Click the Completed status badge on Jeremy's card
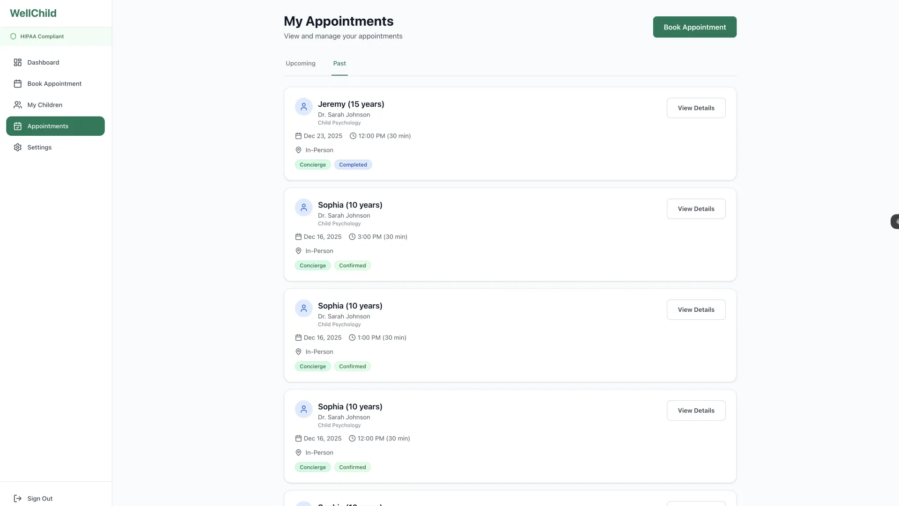Screen dimensions: 899x506 click(x=353, y=165)
